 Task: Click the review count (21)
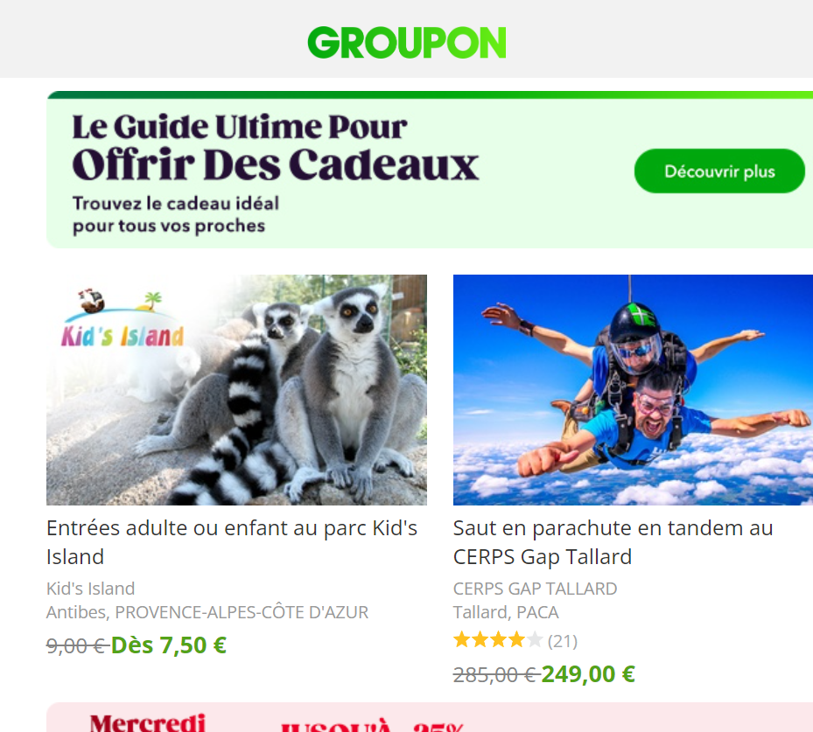563,641
